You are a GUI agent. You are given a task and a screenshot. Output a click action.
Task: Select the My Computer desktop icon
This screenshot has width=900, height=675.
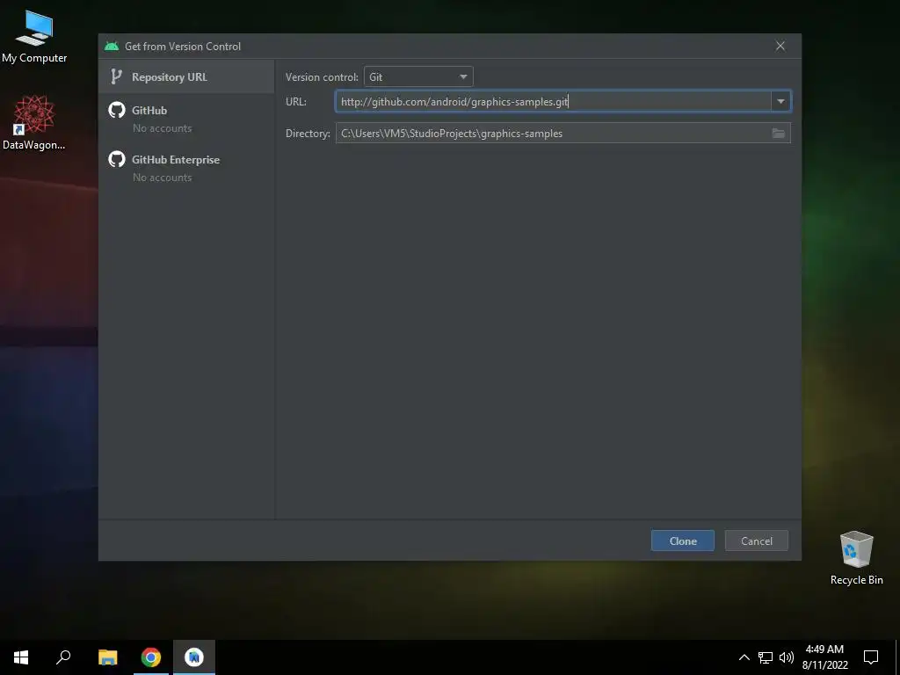tap(34, 37)
